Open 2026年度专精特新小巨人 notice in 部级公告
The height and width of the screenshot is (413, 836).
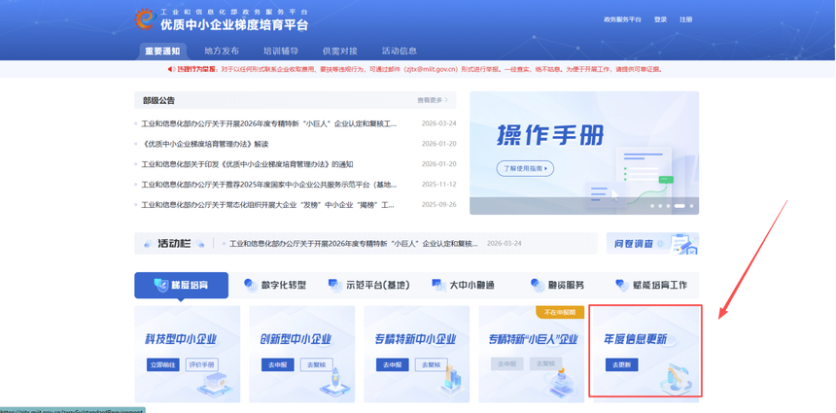pos(269,123)
